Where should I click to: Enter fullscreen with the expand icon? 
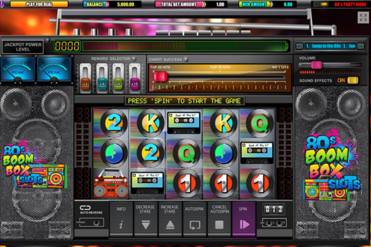(x=363, y=17)
